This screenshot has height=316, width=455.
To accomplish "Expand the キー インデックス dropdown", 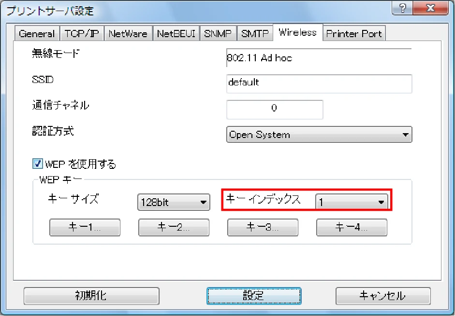I will coord(352,202).
